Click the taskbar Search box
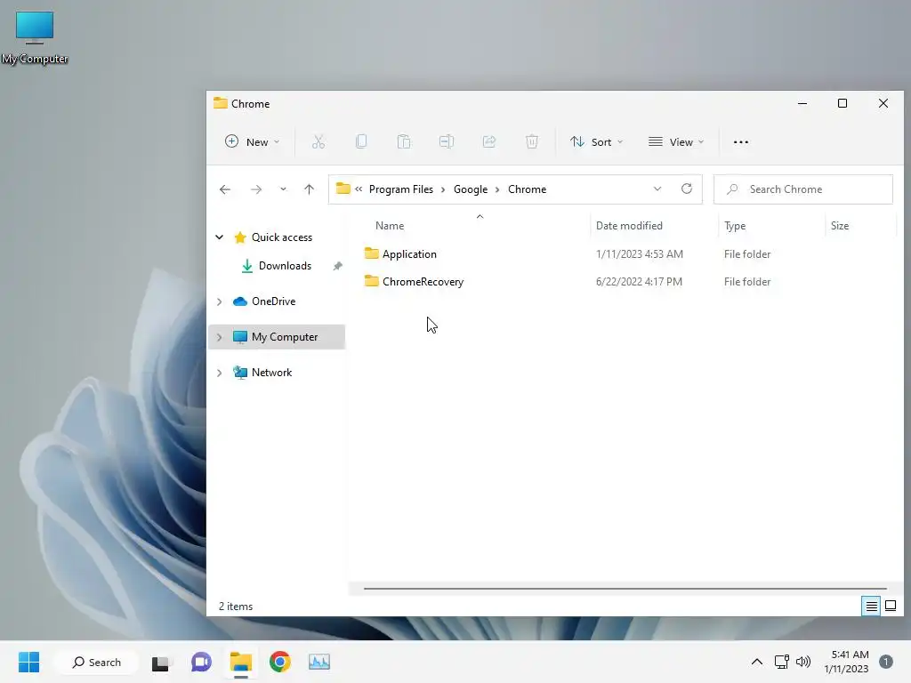Screen dimensions: 911x683 tap(96, 662)
